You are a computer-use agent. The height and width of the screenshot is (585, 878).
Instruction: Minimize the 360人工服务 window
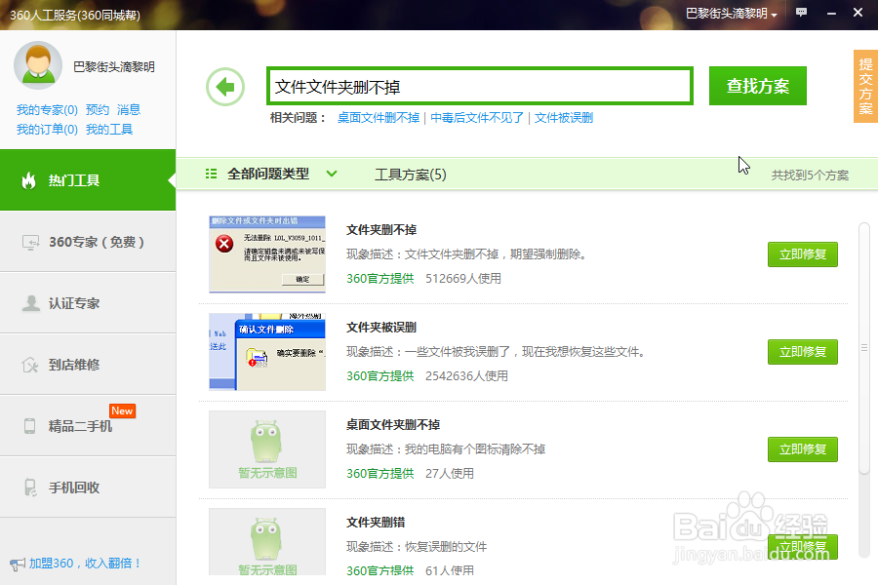click(831, 13)
